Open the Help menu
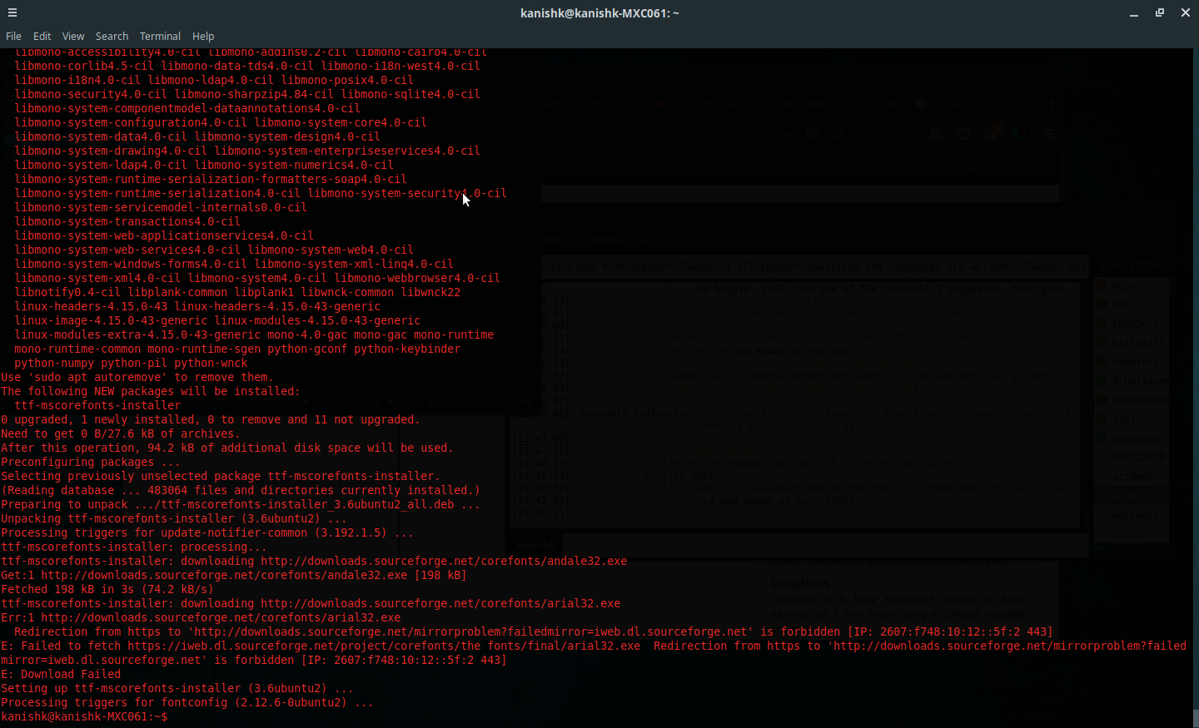The image size is (1199, 728). coord(203,37)
